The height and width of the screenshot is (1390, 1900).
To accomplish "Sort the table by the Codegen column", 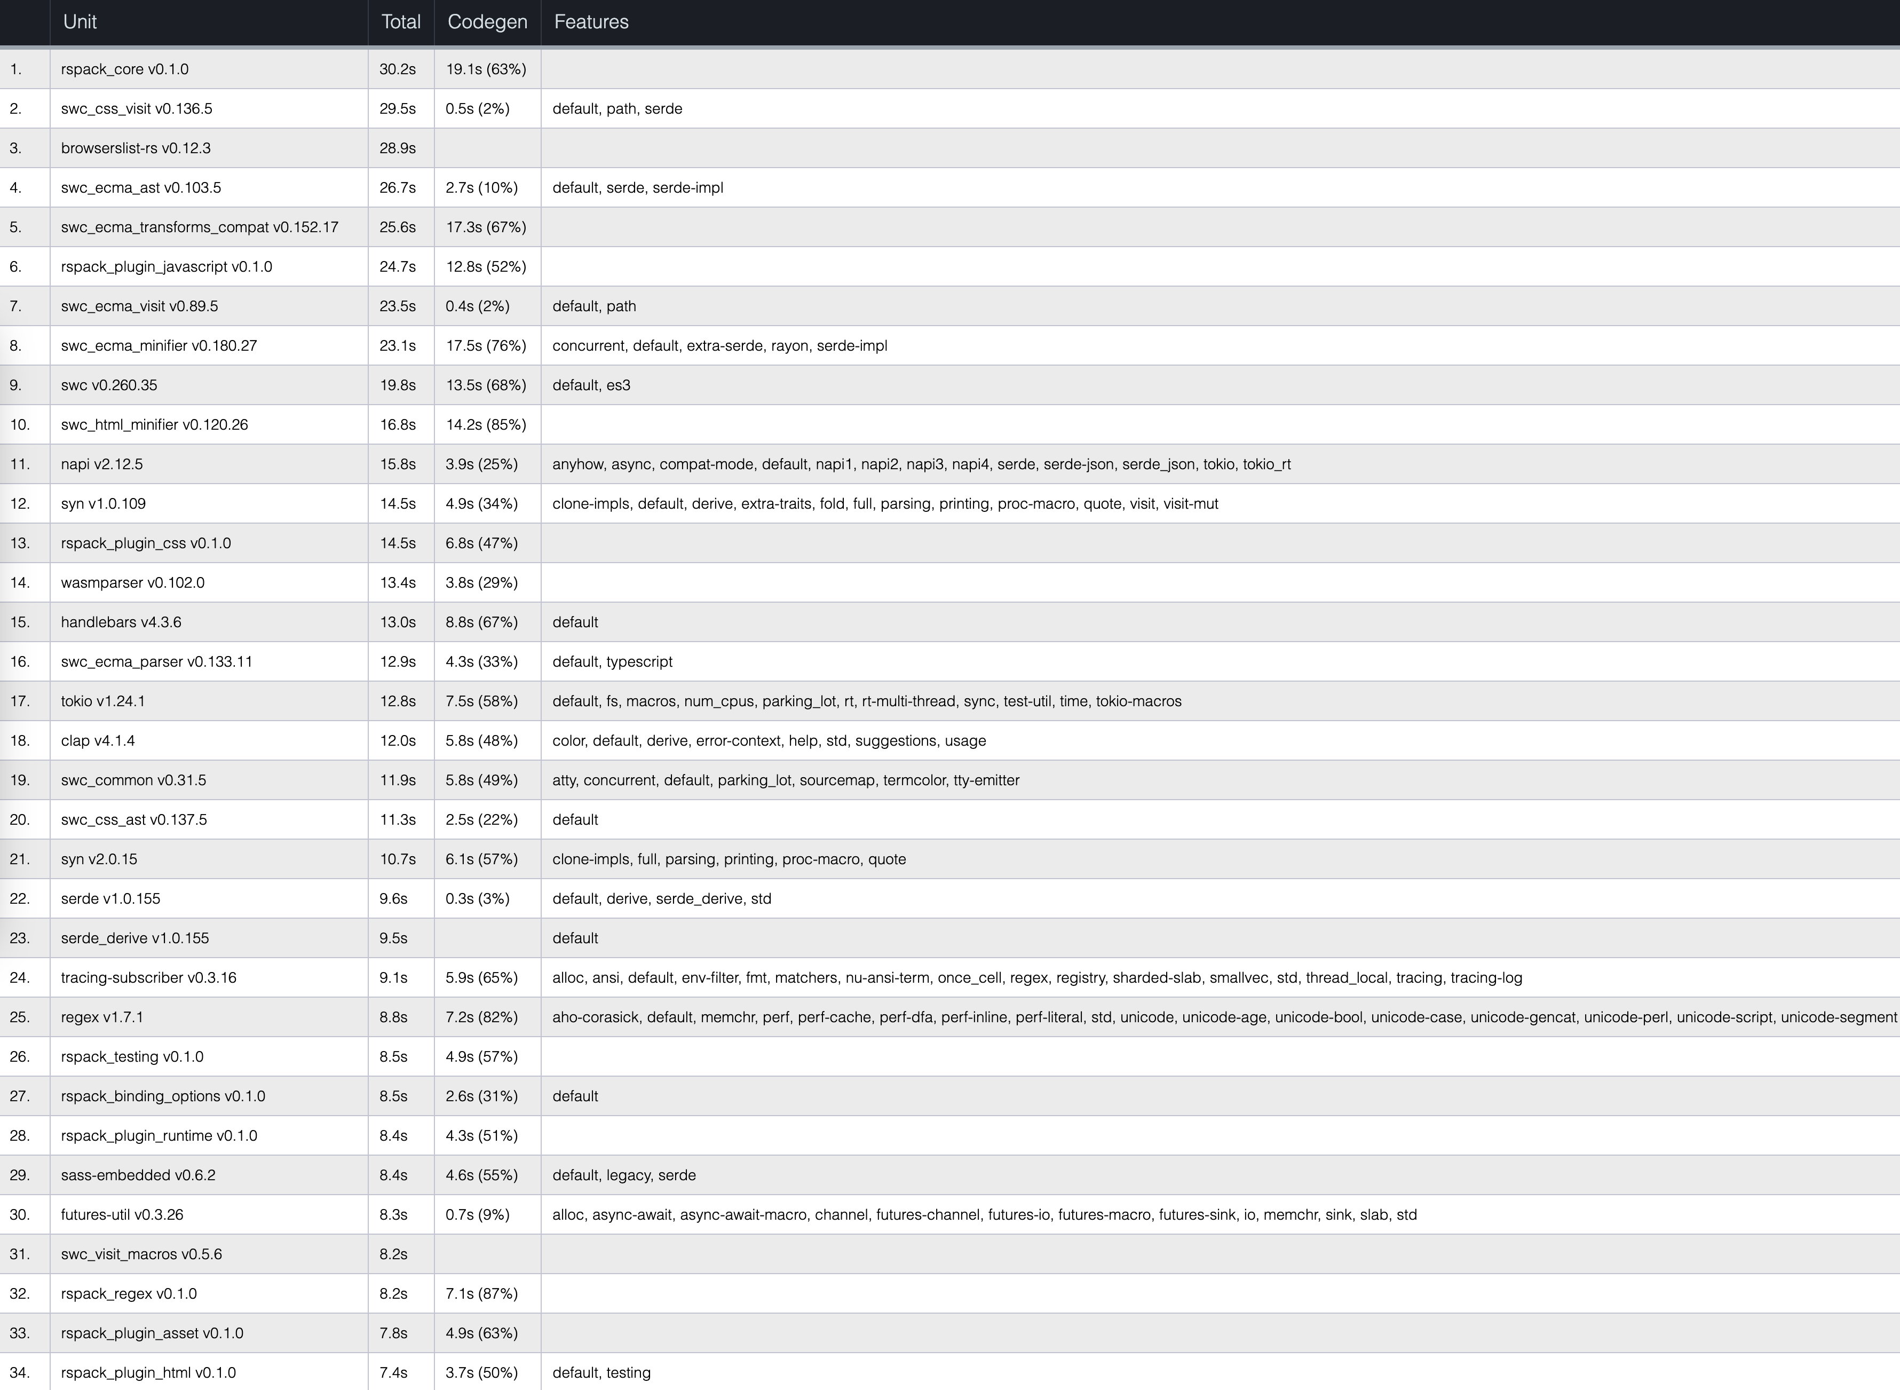I will 487,22.
